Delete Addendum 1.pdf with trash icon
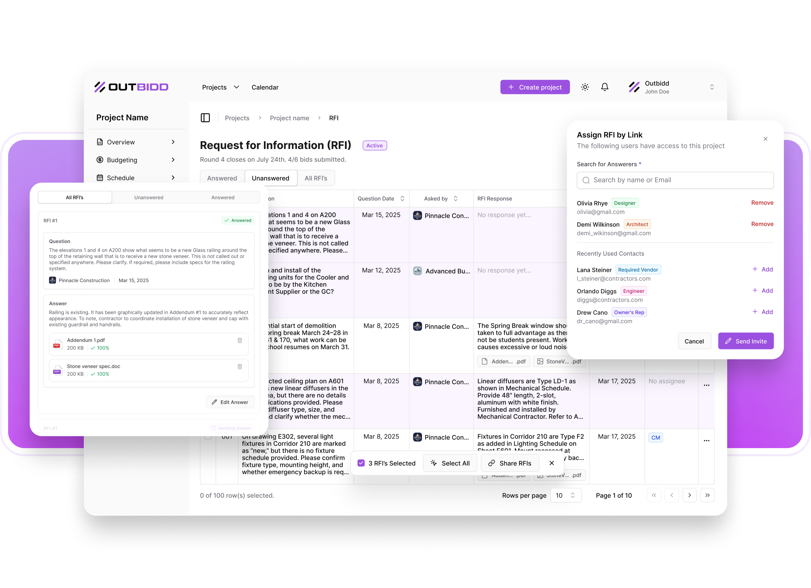The image size is (811, 588). click(x=240, y=341)
